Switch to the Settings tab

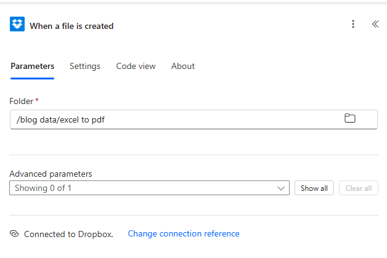click(84, 67)
